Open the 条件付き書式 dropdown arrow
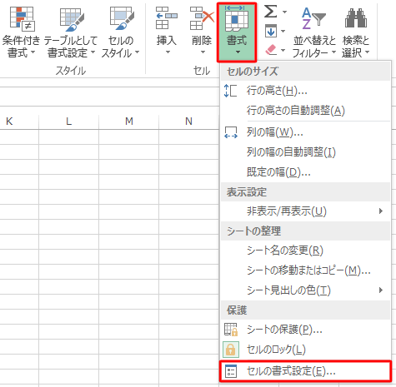The image size is (396, 387). pos(33,52)
